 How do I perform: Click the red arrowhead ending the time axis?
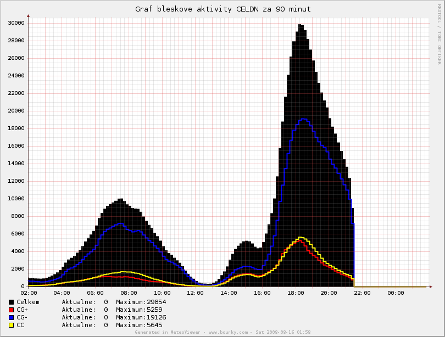tap(431, 287)
